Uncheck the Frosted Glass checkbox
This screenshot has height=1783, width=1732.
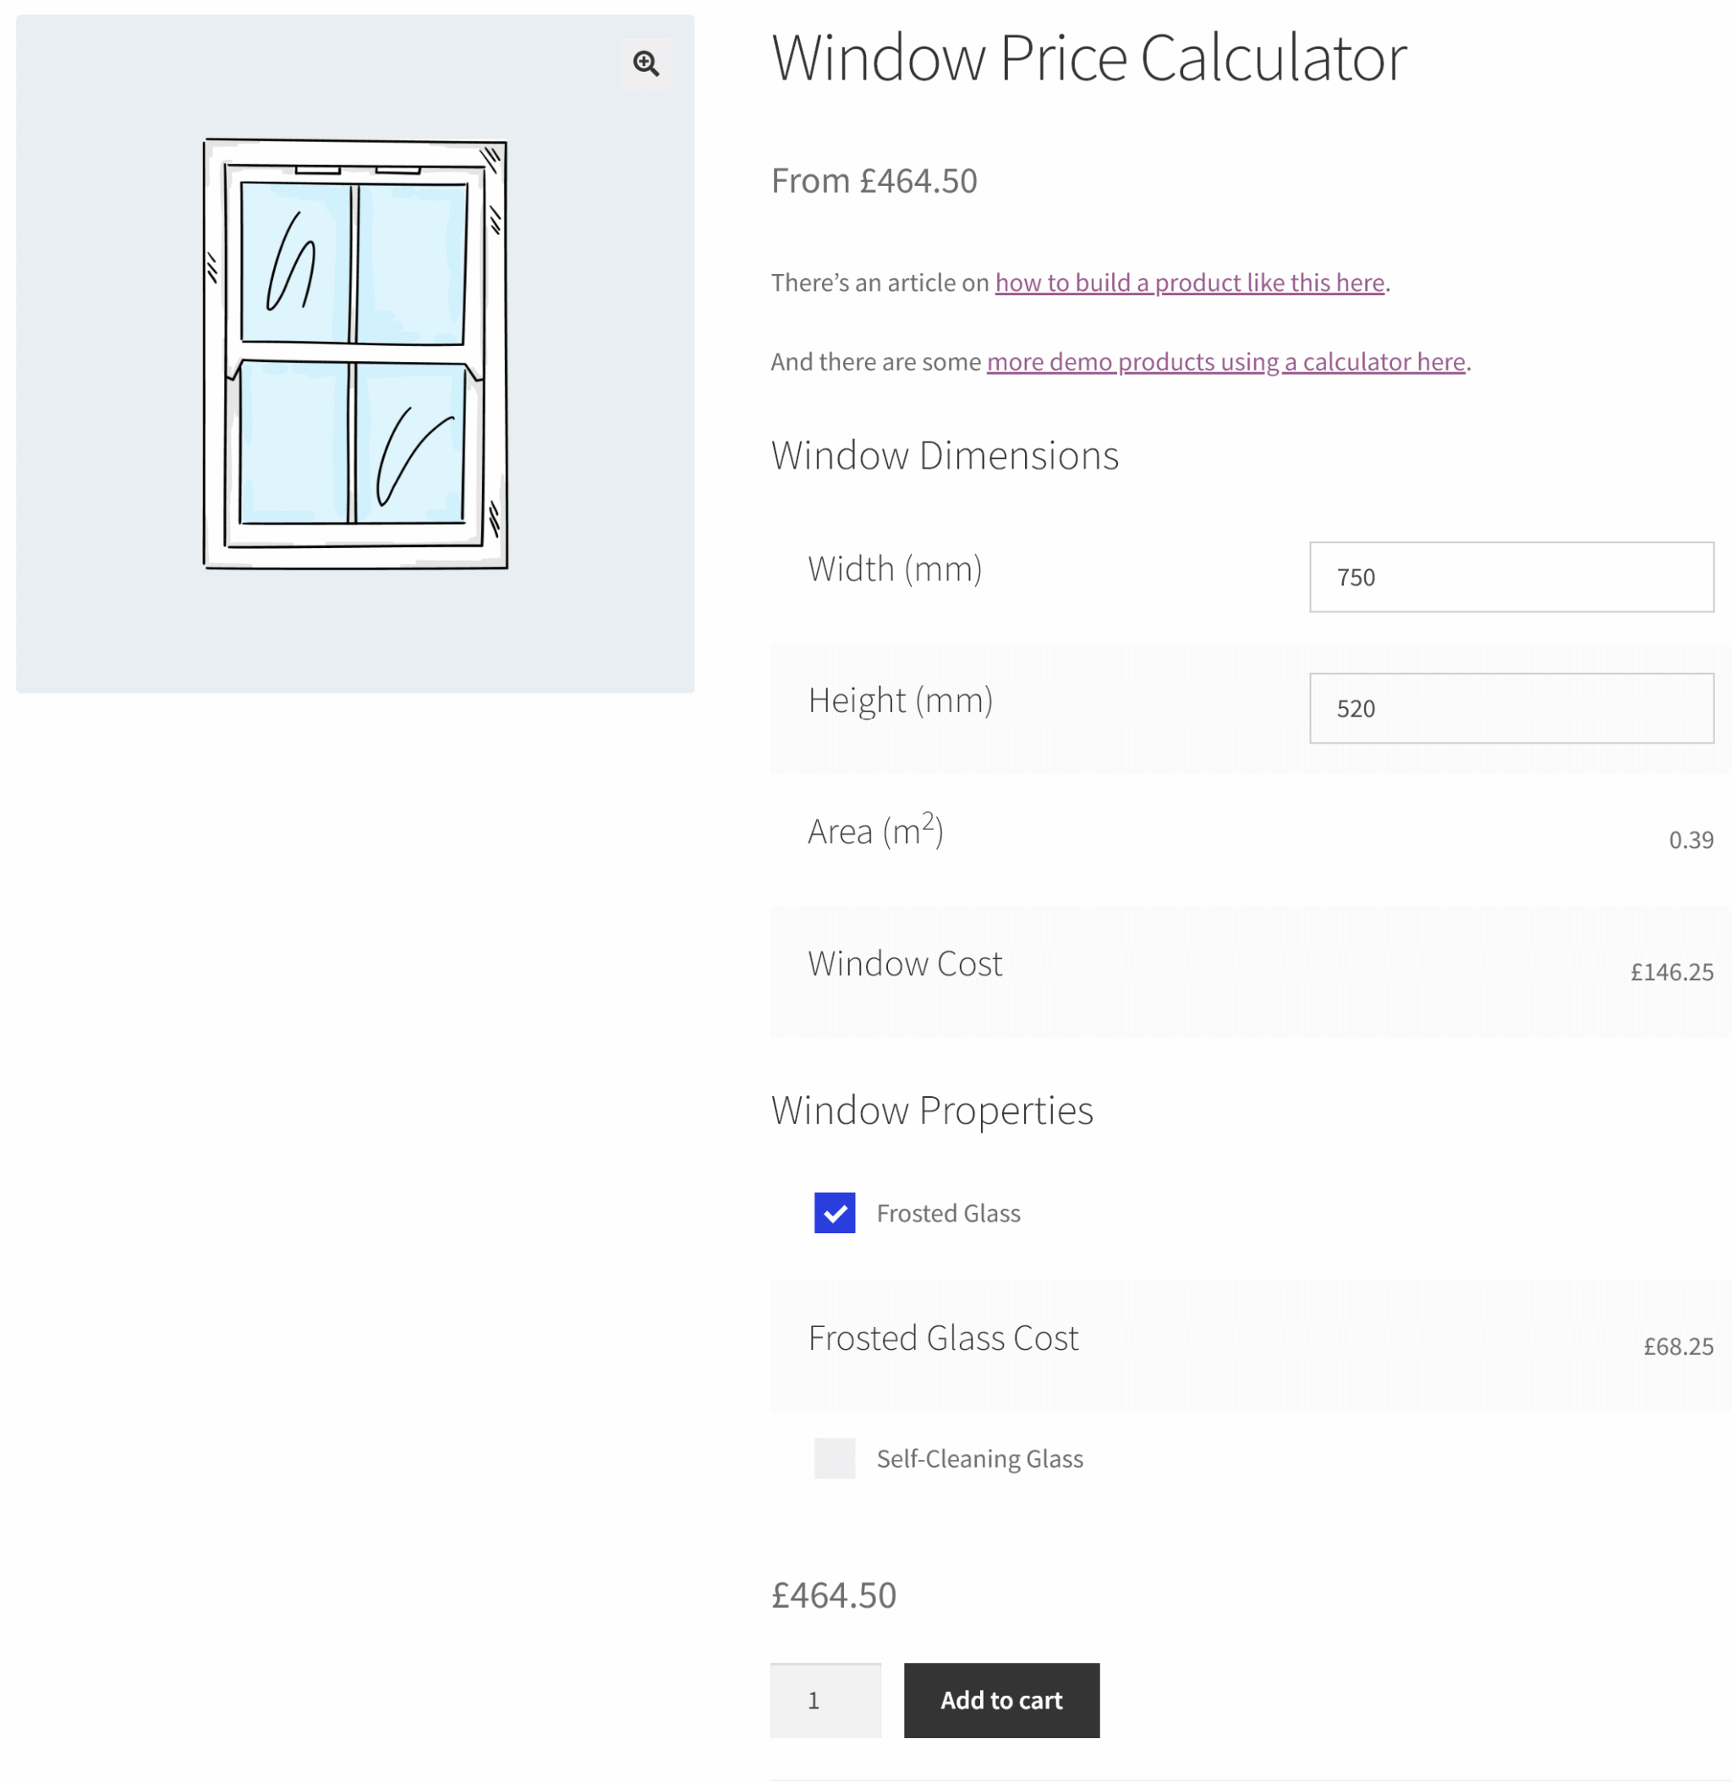pos(833,1213)
